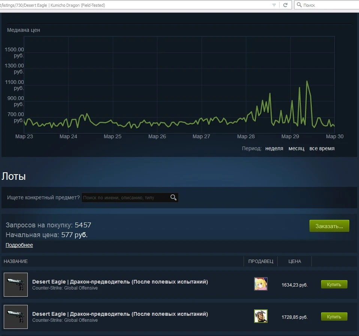Image resolution: width=359 pixels, height=336 pixels.
Task: Sort listings by НАЗВАНИЕ column header
Action: point(16,261)
